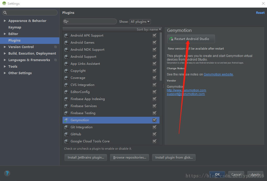Expand the Other Settings section

point(5,73)
